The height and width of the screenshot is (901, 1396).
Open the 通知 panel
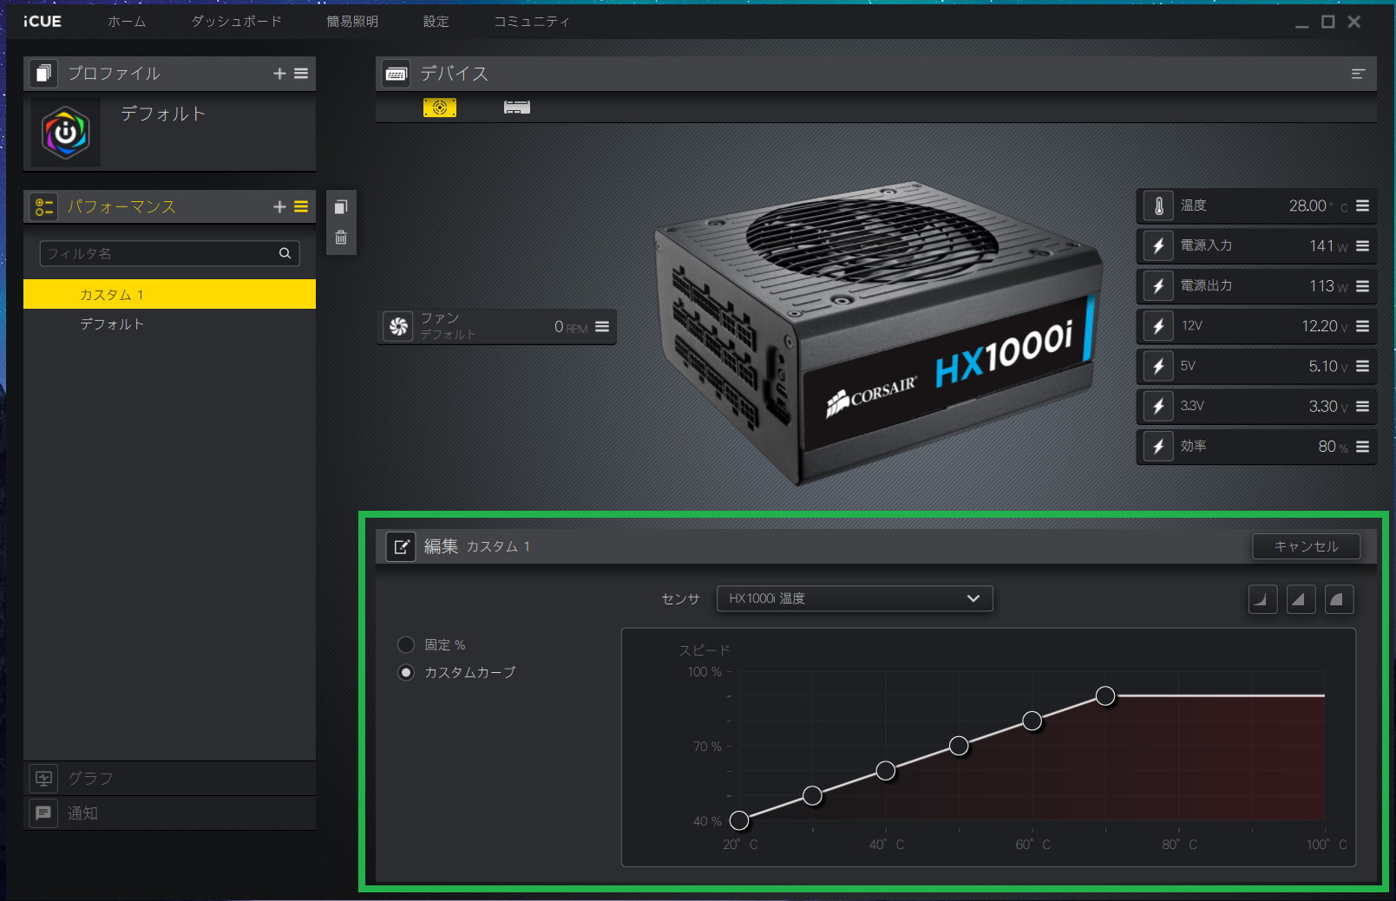[169, 813]
